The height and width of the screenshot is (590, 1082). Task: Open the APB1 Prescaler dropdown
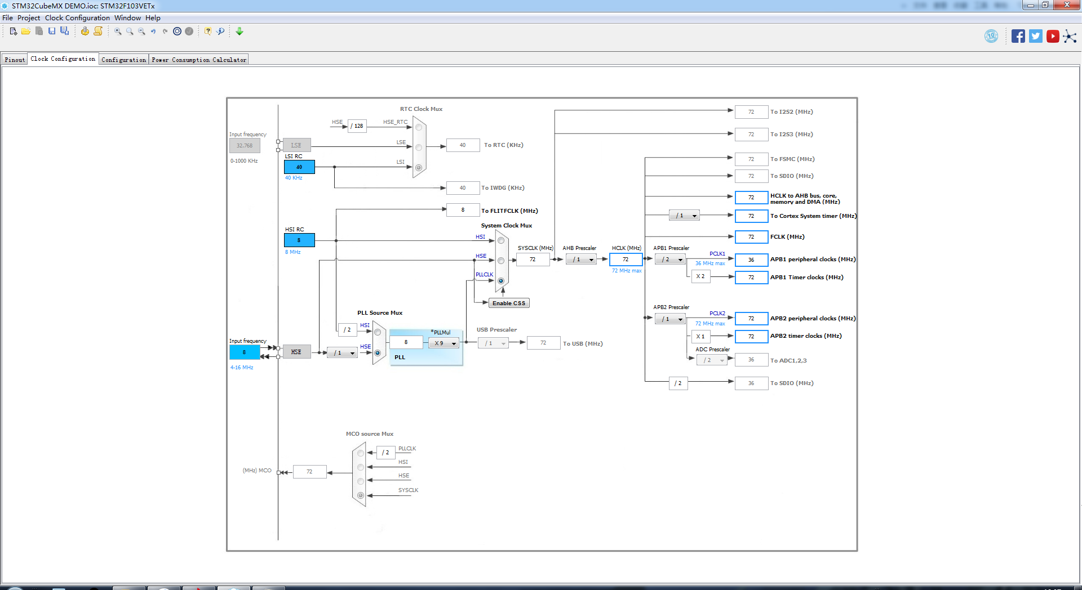click(671, 260)
